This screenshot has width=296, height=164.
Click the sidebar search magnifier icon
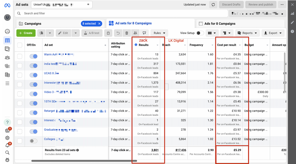tap(7, 153)
